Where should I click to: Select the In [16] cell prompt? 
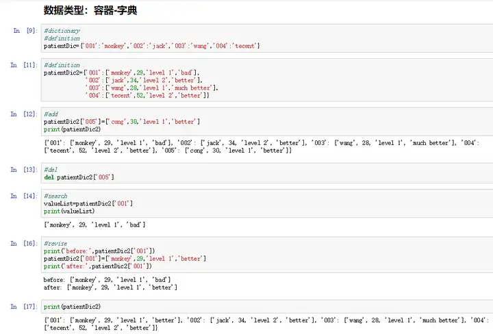(24, 244)
